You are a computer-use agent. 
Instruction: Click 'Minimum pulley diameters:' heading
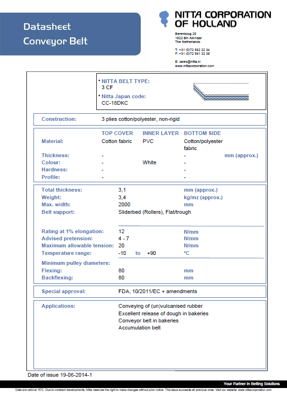pos(76,263)
